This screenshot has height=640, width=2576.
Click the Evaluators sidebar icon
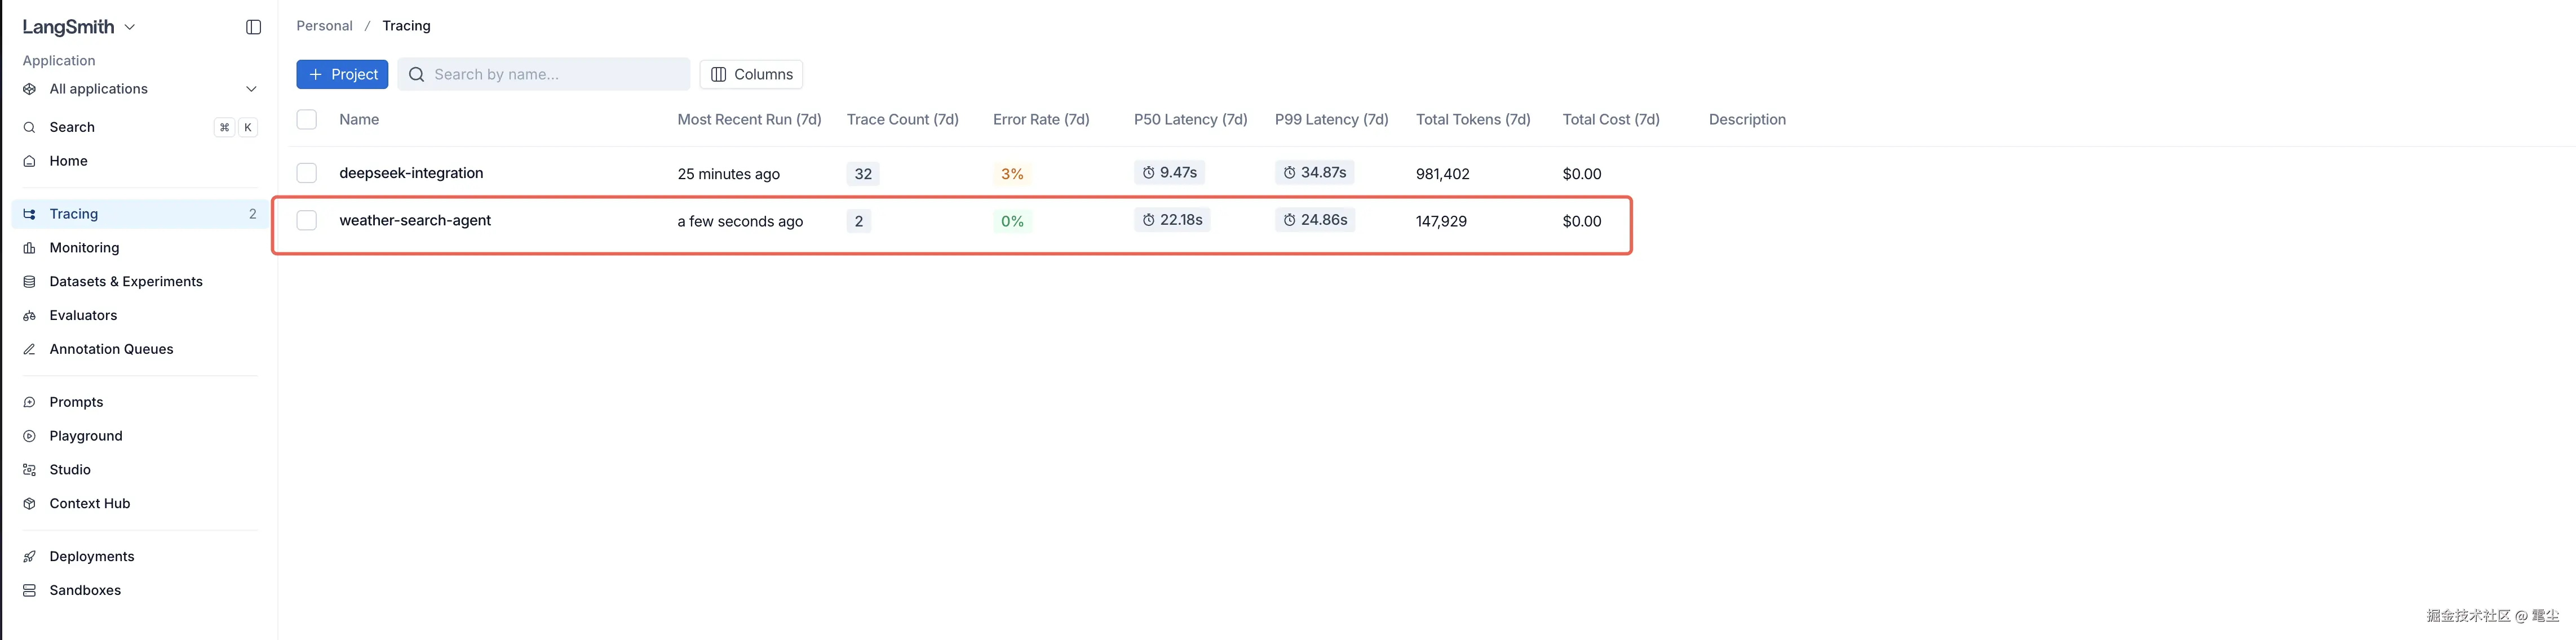[30, 316]
